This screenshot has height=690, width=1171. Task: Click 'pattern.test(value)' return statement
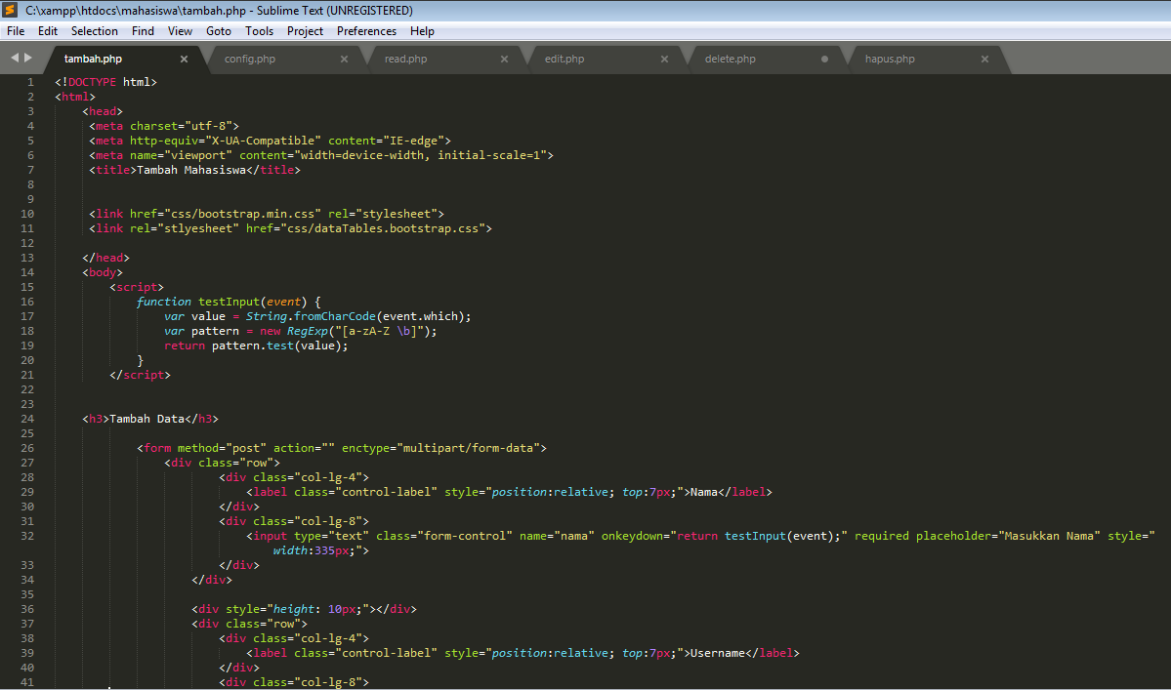[279, 346]
